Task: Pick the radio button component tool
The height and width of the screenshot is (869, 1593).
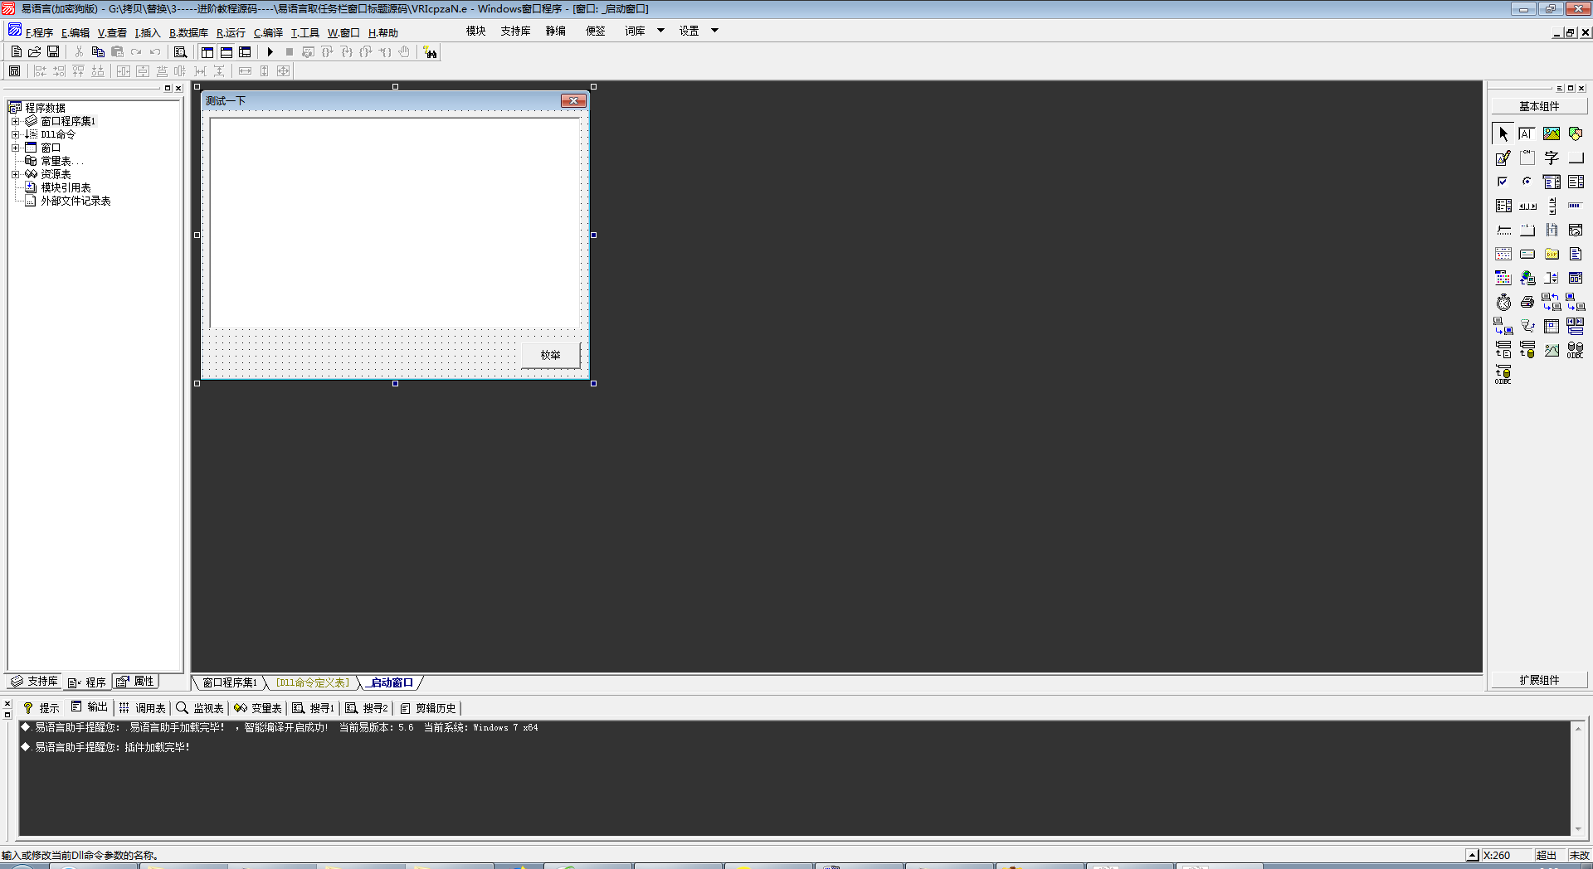Action: (1527, 182)
